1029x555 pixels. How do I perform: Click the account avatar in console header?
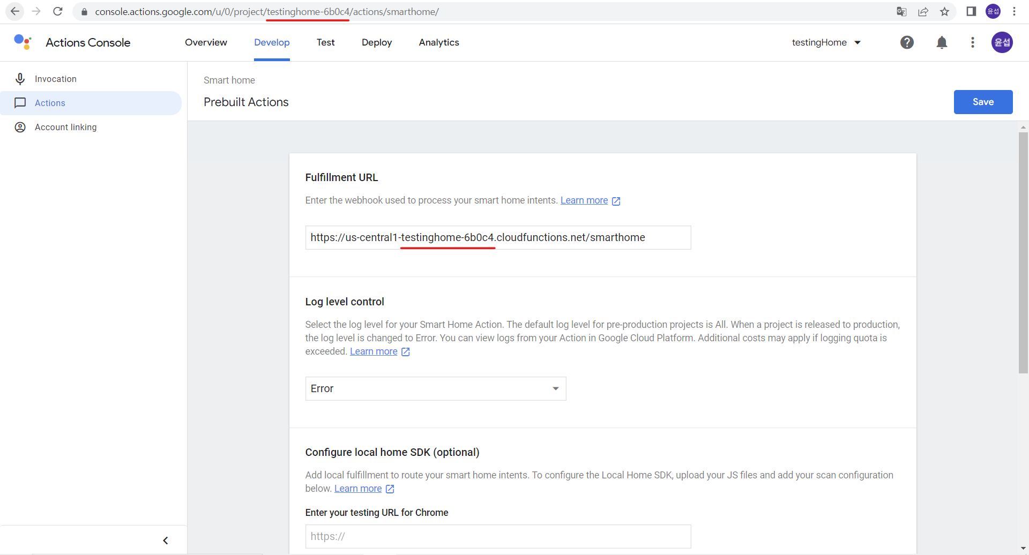click(x=1002, y=42)
